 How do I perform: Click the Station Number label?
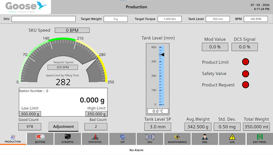(x=31, y=91)
